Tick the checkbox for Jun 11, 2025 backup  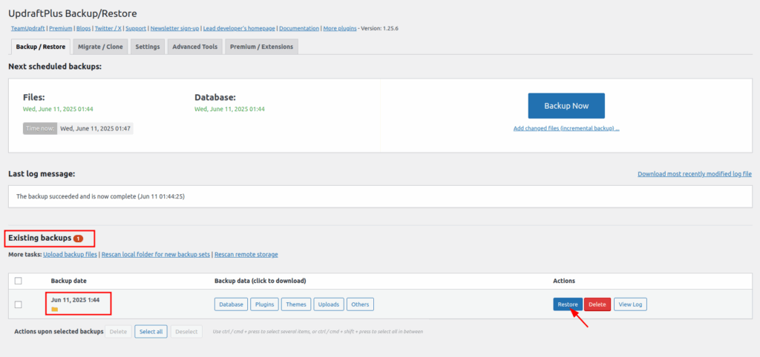(19, 304)
